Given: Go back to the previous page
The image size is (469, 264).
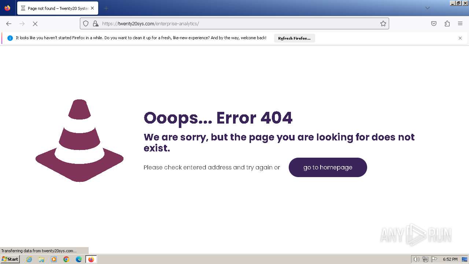Looking at the screenshot, I should [x=9, y=23].
